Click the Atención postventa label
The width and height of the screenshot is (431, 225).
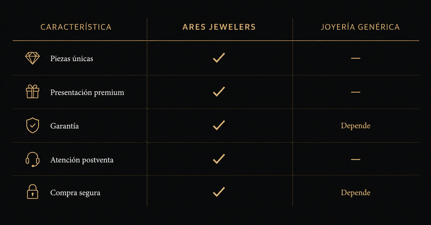click(x=82, y=160)
